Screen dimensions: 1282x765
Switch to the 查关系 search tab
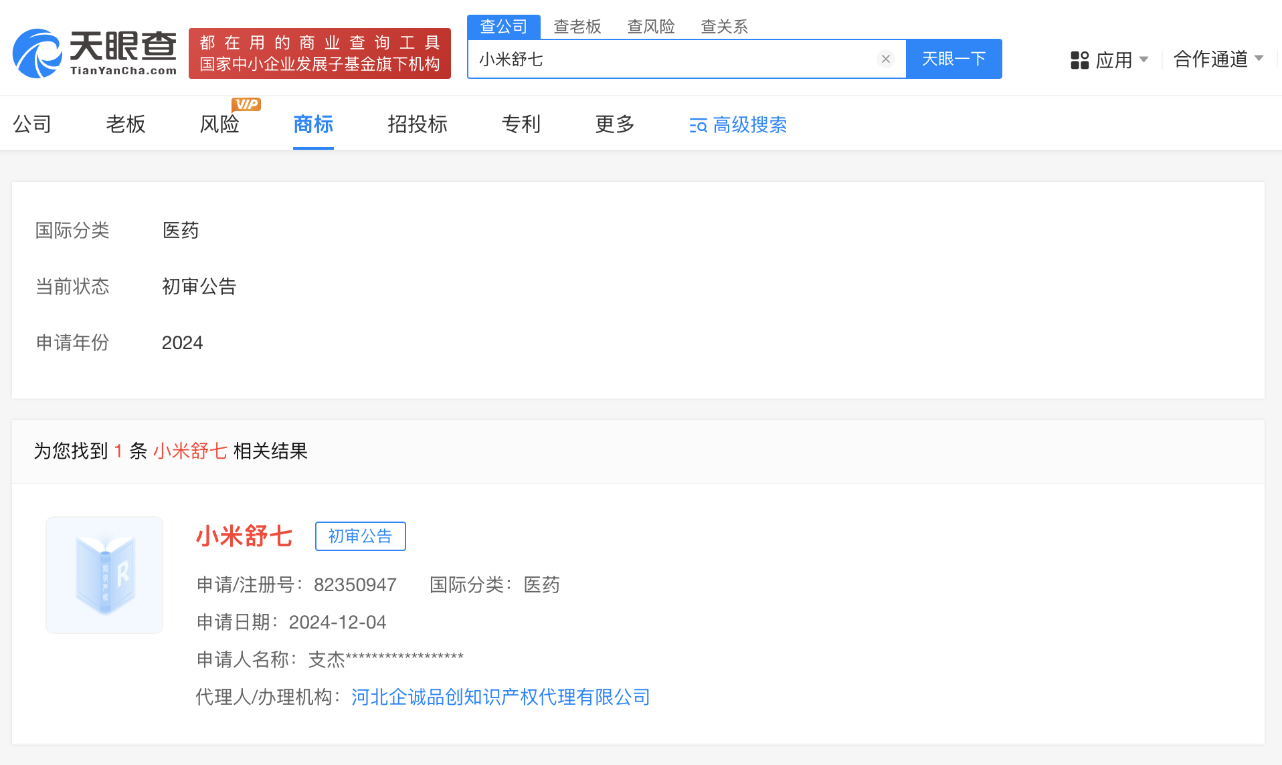click(724, 27)
